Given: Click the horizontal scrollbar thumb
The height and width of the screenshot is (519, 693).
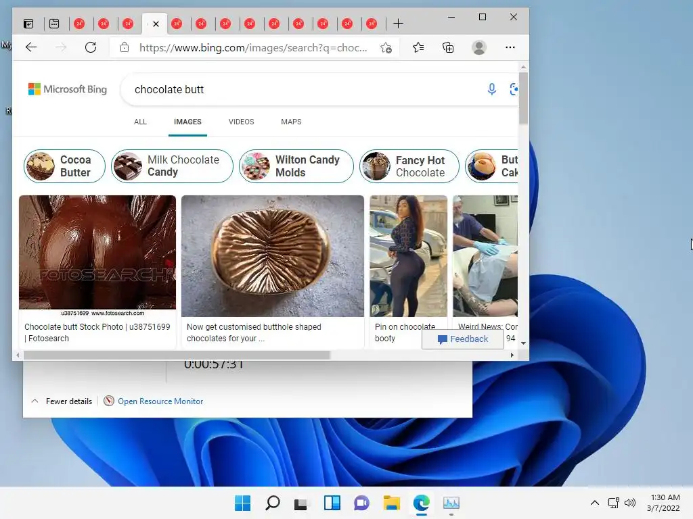Looking at the screenshot, I should tap(177, 355).
